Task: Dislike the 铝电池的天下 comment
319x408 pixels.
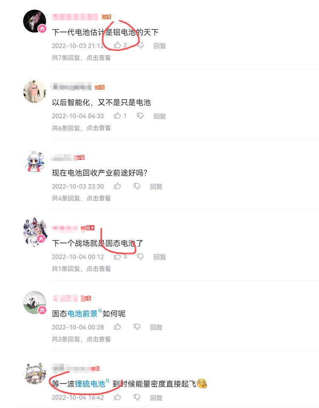Action: [x=140, y=46]
